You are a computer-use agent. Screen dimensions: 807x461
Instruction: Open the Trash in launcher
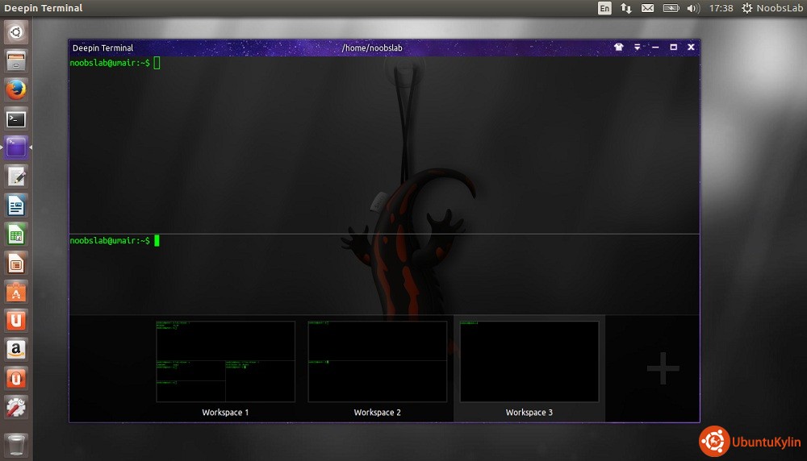click(16, 444)
